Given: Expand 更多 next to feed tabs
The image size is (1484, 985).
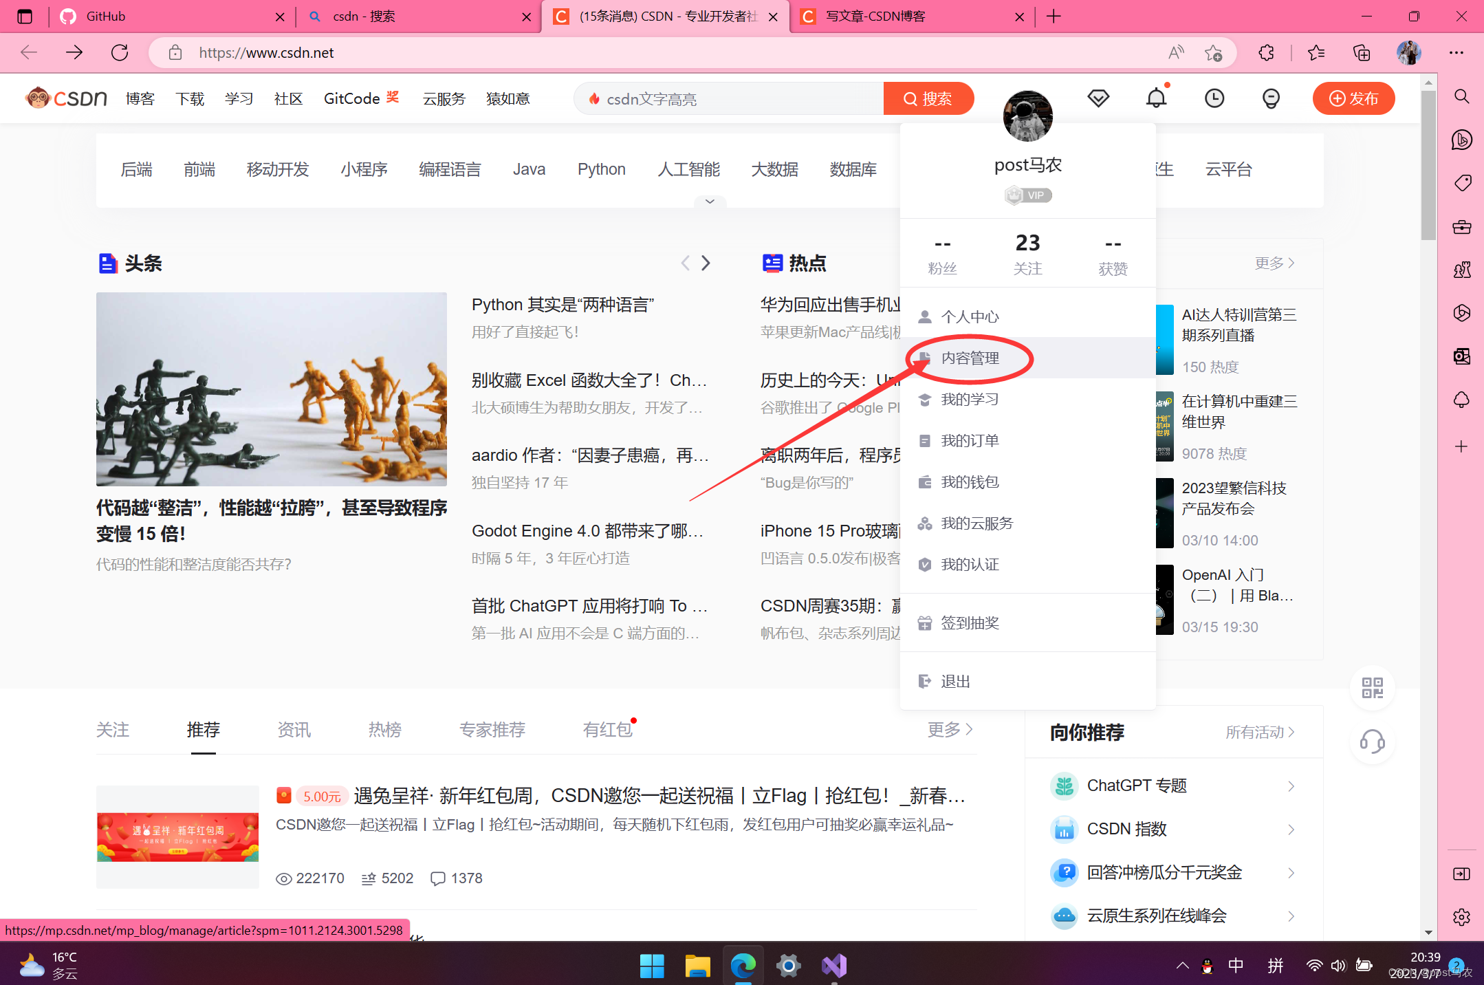Looking at the screenshot, I should 950,729.
